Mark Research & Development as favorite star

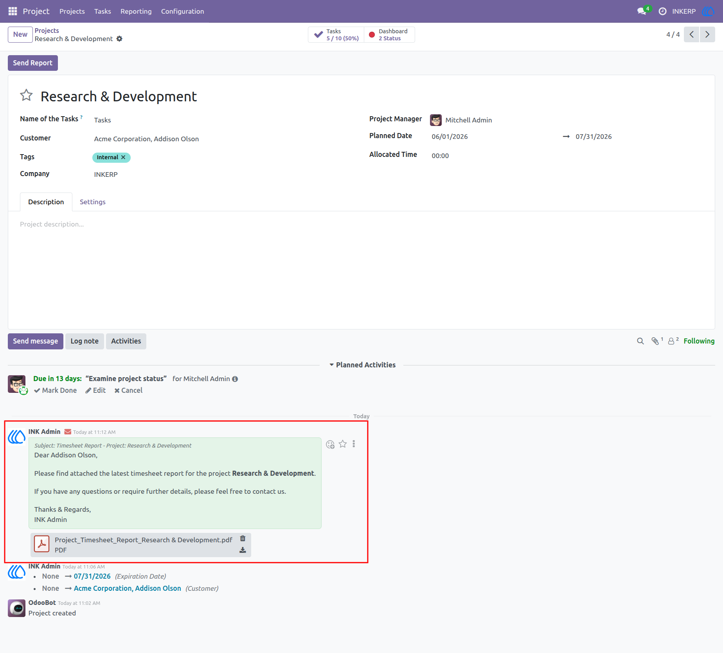pyautogui.click(x=26, y=95)
